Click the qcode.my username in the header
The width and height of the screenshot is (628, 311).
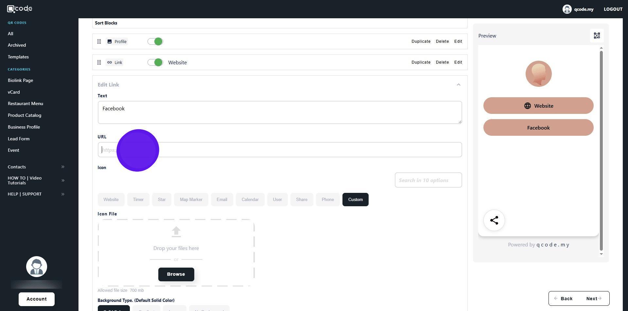(584, 9)
